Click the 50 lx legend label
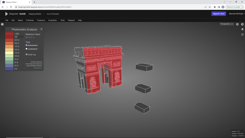This screenshot has height=138, width=245. point(16,62)
